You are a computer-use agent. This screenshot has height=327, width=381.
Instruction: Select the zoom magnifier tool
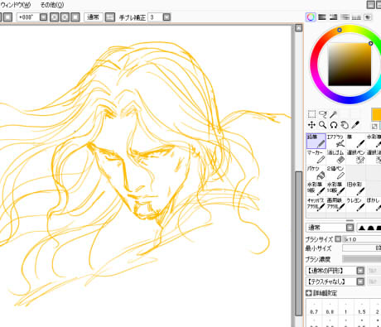coord(322,125)
